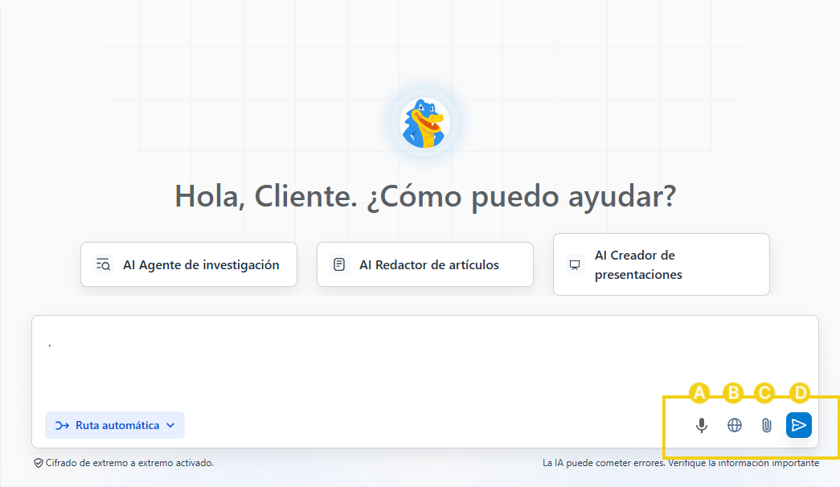
Task: Click the microphone voice input icon
Action: (x=701, y=425)
